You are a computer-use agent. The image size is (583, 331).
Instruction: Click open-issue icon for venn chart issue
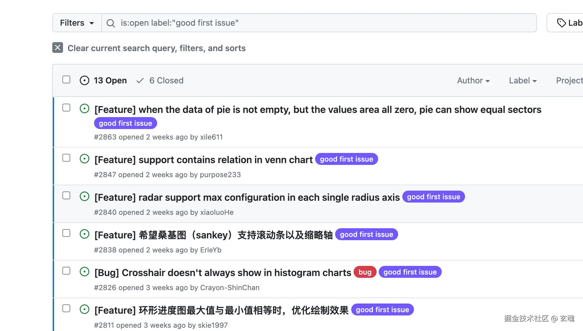[85, 159]
